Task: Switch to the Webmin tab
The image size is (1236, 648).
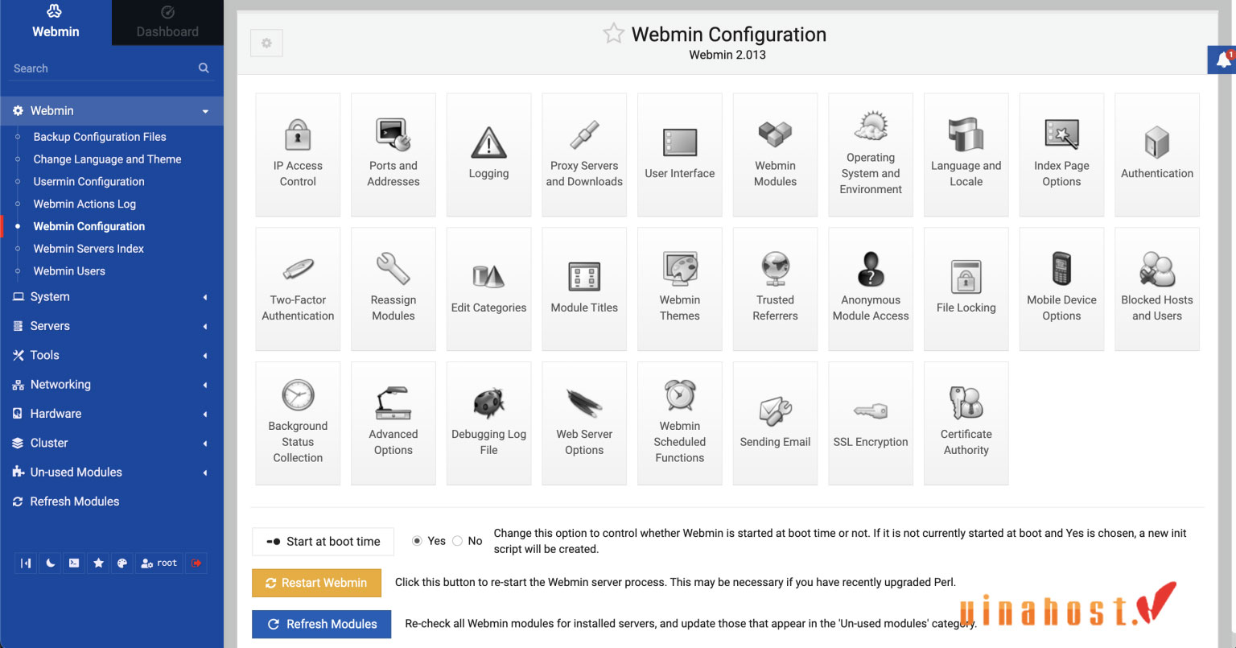Action: point(56,22)
